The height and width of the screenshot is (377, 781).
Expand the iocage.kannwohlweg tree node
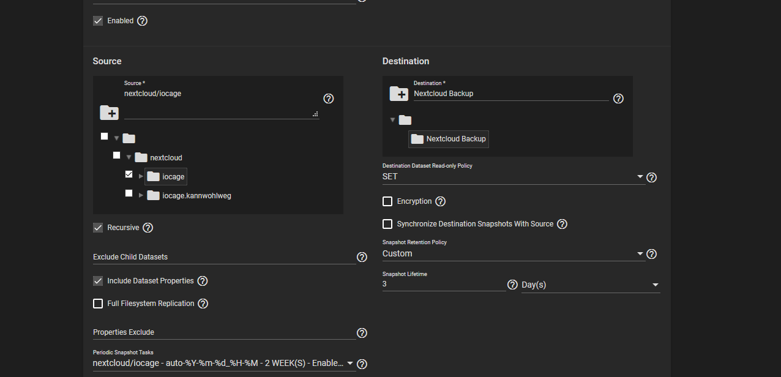point(141,195)
